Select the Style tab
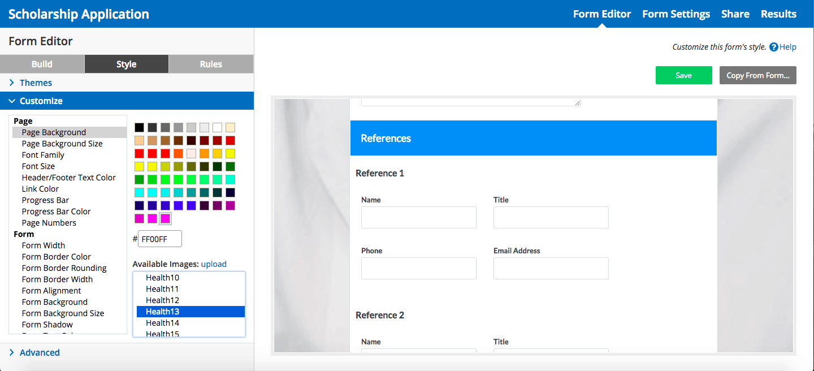814x371 pixels. pos(127,64)
